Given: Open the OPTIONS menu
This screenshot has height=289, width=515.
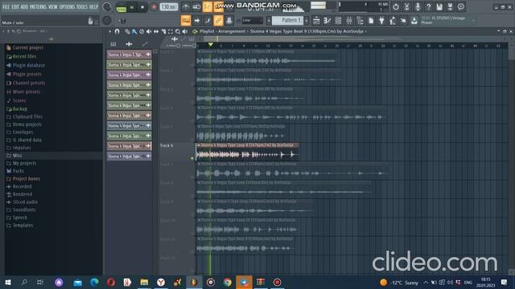Looking at the screenshot, I should [x=67, y=7].
